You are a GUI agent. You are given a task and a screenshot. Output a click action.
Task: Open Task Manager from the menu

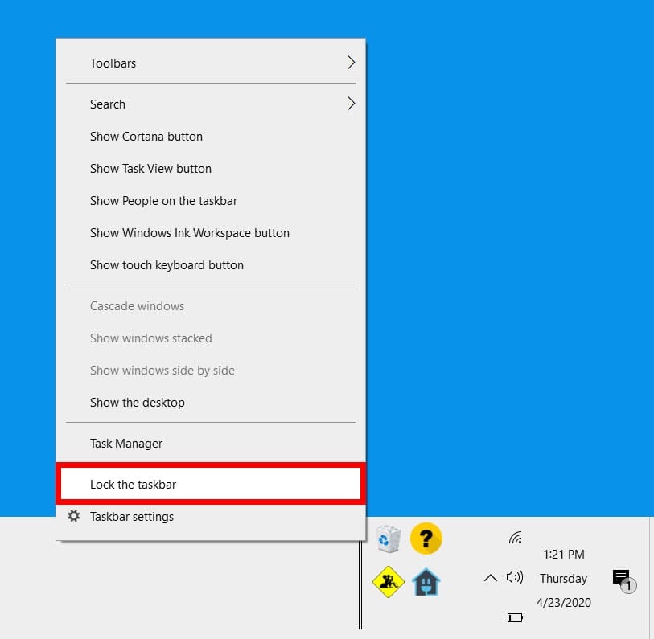[125, 443]
